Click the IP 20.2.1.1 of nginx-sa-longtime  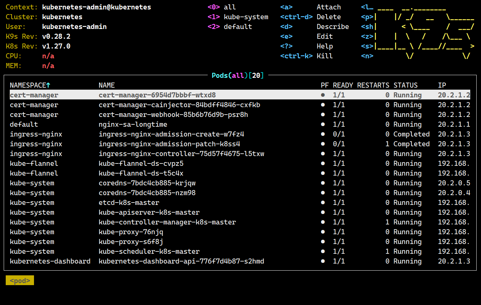point(454,124)
